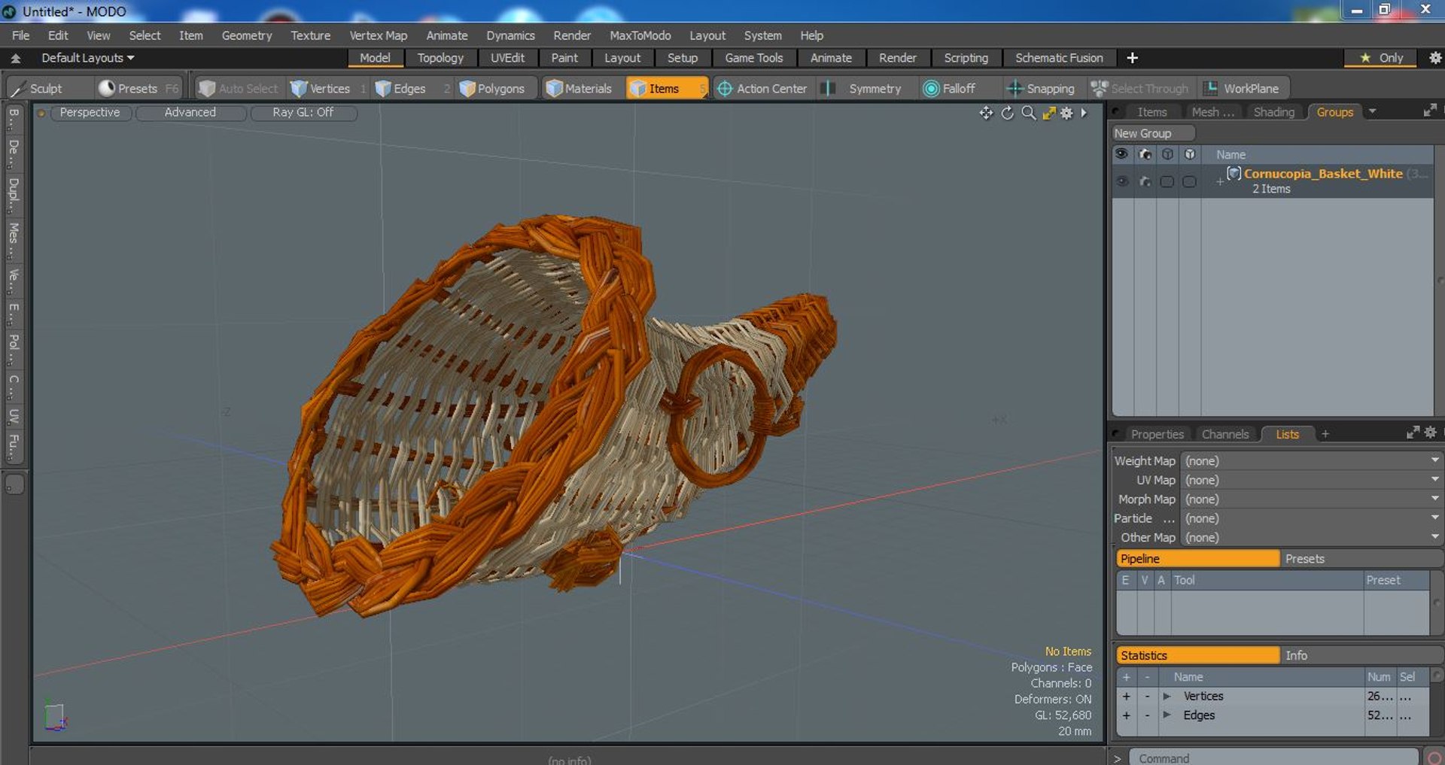Click the Ray GL: Off button
This screenshot has width=1445, height=765.
pos(303,112)
